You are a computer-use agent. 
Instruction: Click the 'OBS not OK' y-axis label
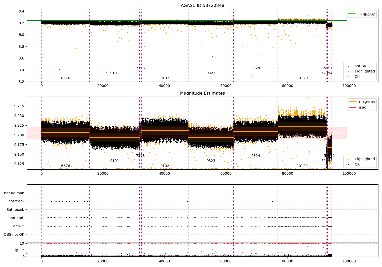point(14,235)
